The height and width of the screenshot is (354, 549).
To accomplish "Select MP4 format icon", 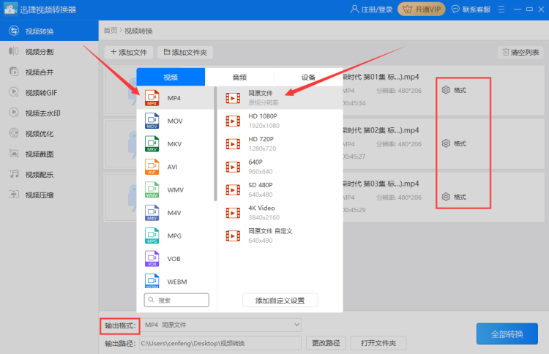I will tap(152, 98).
